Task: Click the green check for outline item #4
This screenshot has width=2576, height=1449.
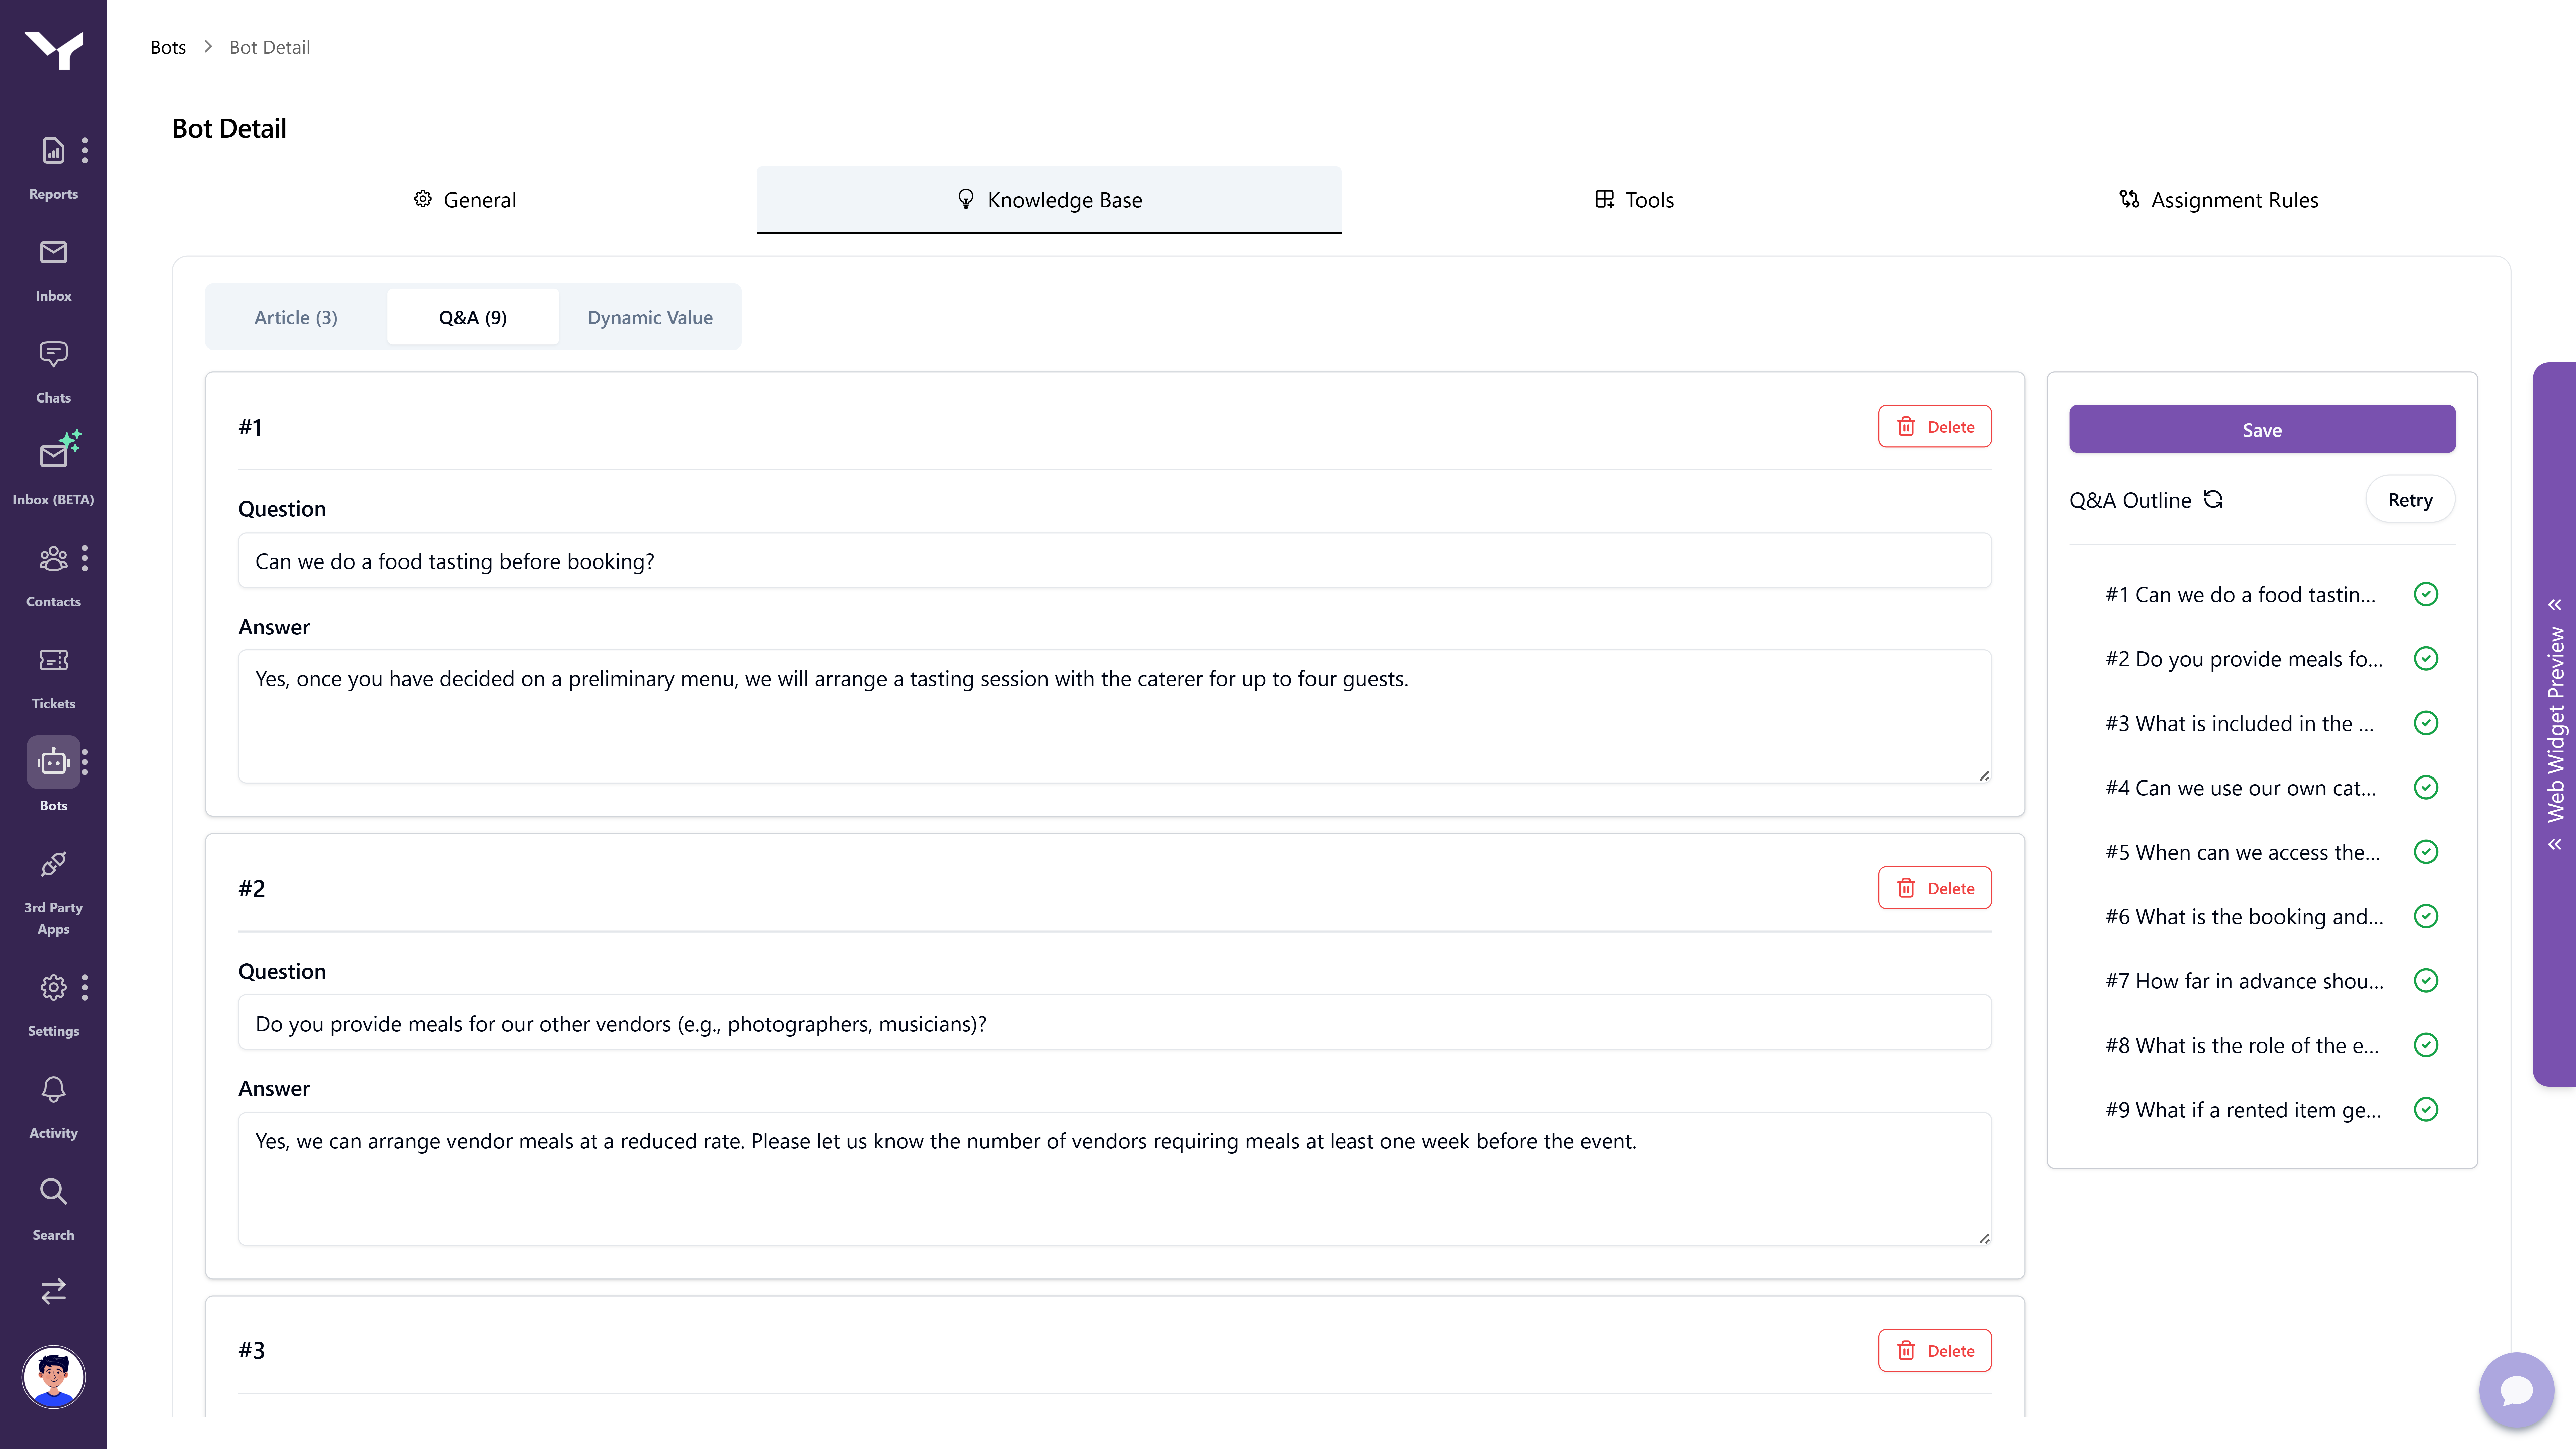Action: (x=2426, y=788)
